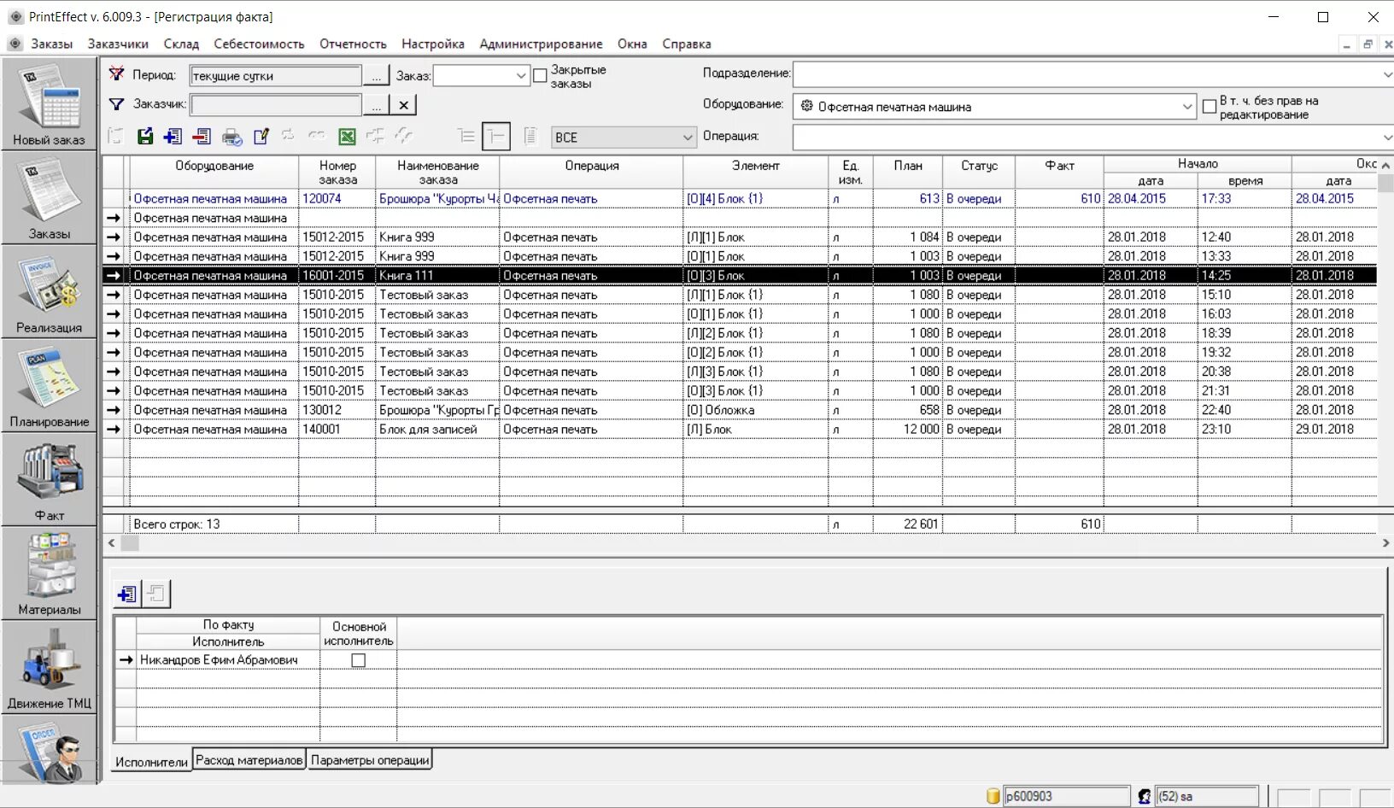
Task: Open the Оборудование dropdown
Action: 1186,107
